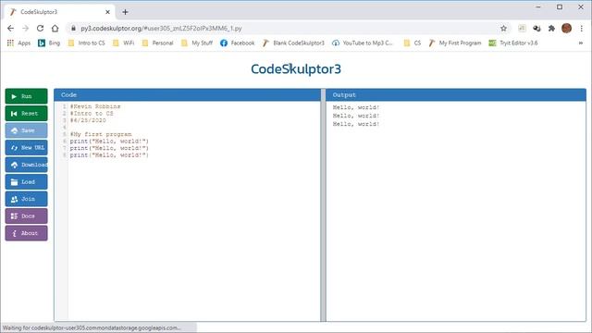Screen dimensions: 592x333
Task: Click the CodeSkulptor3 title logo
Action: [296, 69]
